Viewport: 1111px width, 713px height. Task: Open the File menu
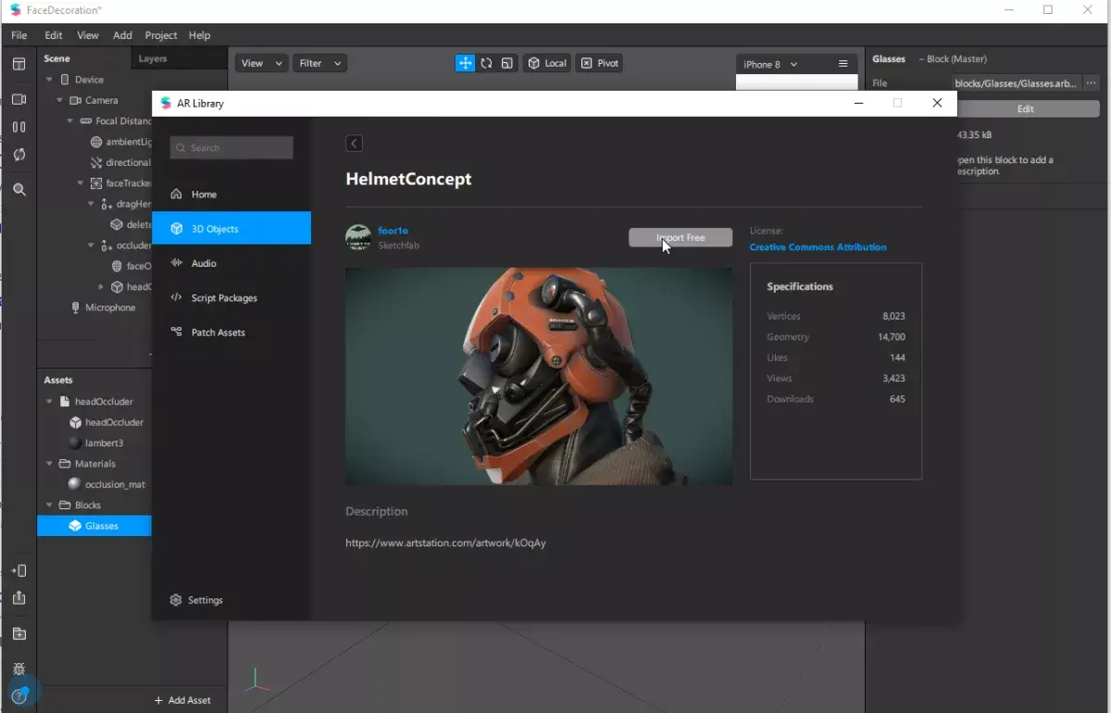tap(19, 35)
